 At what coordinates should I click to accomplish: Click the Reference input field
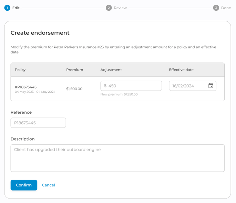pyautogui.click(x=38, y=123)
